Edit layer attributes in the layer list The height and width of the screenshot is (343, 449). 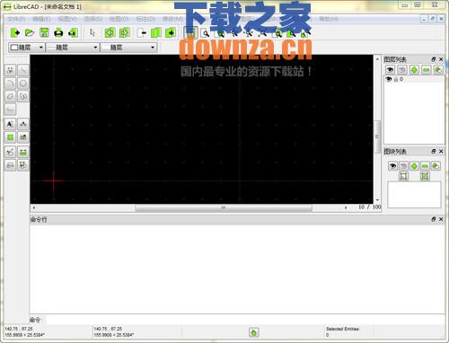point(438,70)
